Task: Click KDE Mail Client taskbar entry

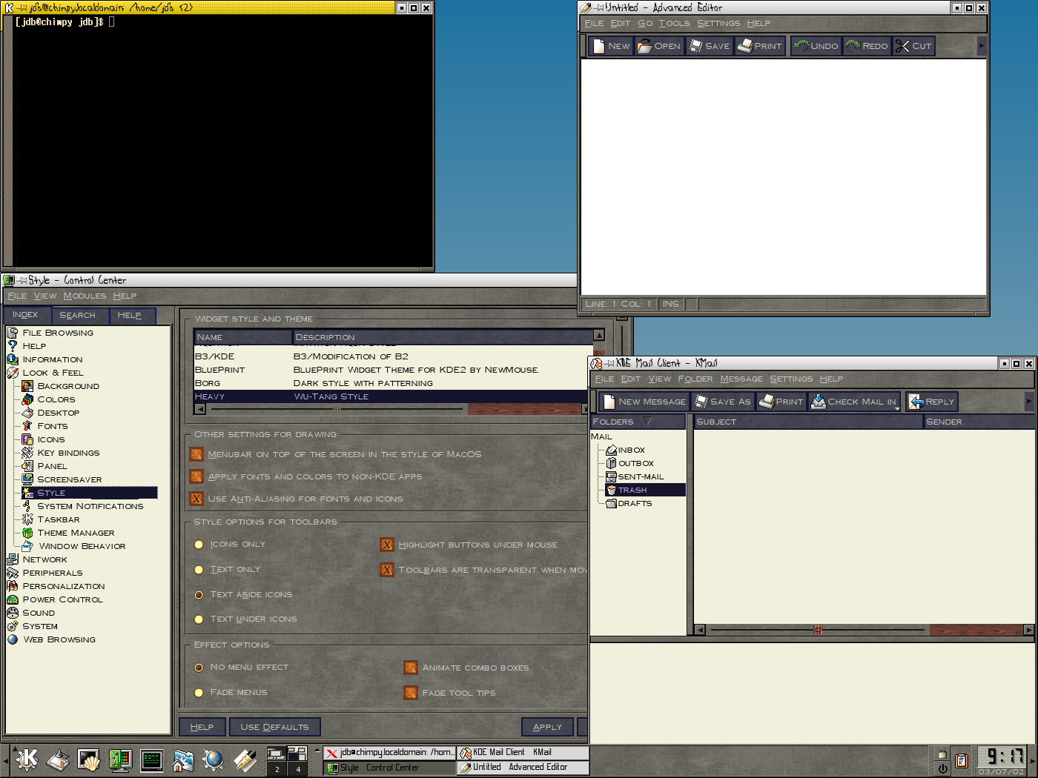Action: (523, 752)
